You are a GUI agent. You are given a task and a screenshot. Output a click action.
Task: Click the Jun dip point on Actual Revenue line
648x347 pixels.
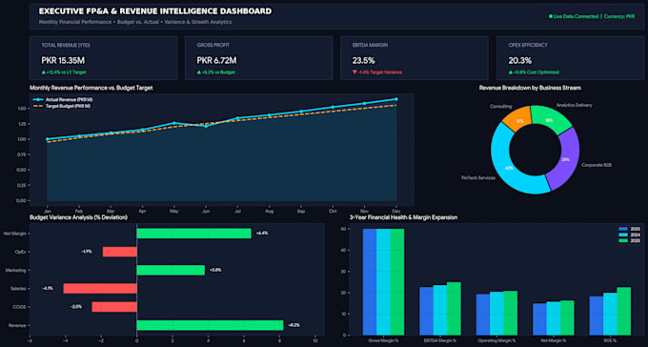click(x=206, y=126)
